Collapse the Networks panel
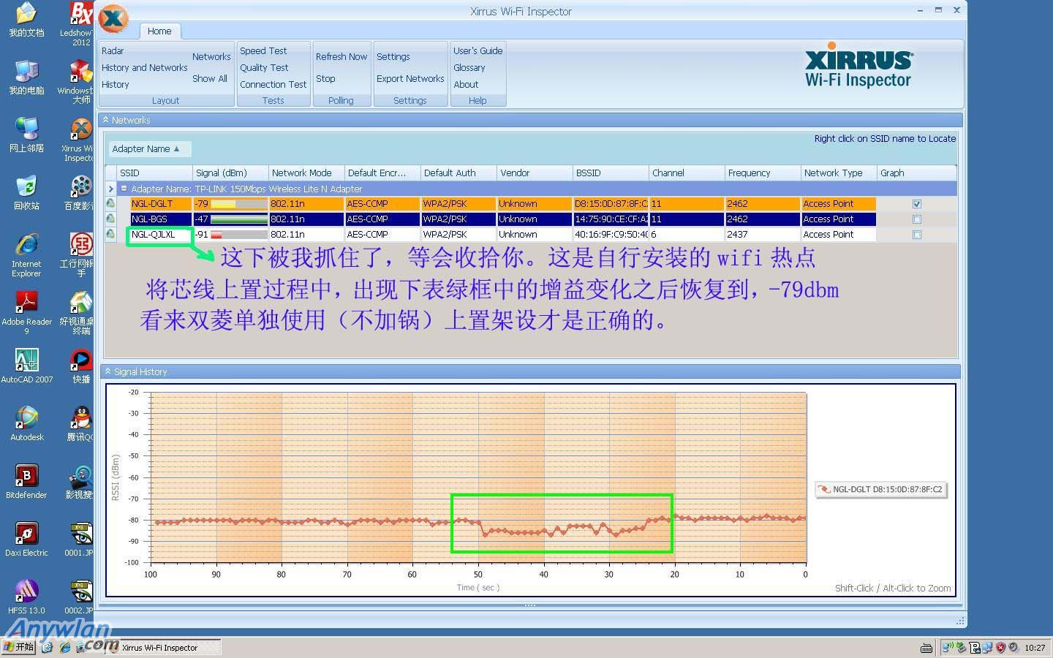 click(x=106, y=120)
